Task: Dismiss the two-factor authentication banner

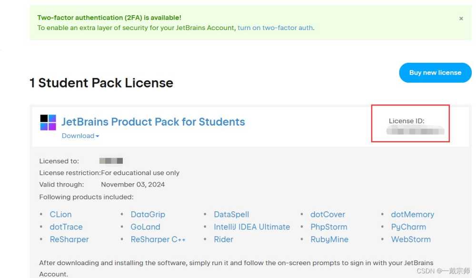Action: tap(461, 18)
